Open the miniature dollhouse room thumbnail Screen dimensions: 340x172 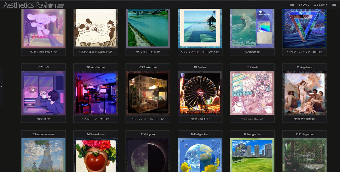[148, 93]
